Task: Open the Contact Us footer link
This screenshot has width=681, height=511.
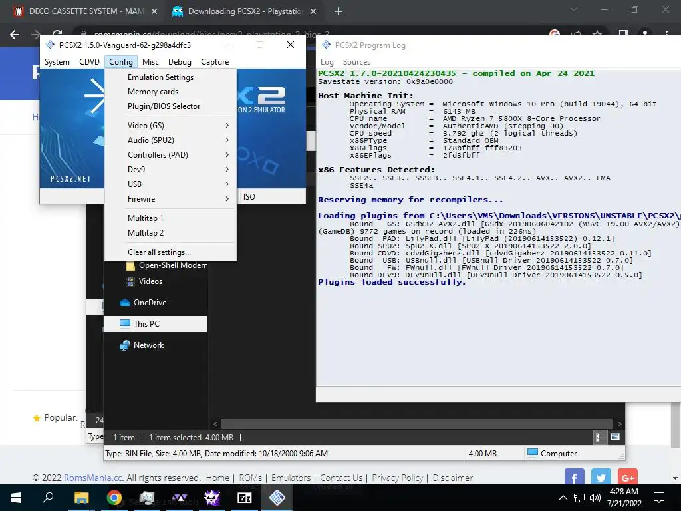Action: [x=341, y=478]
